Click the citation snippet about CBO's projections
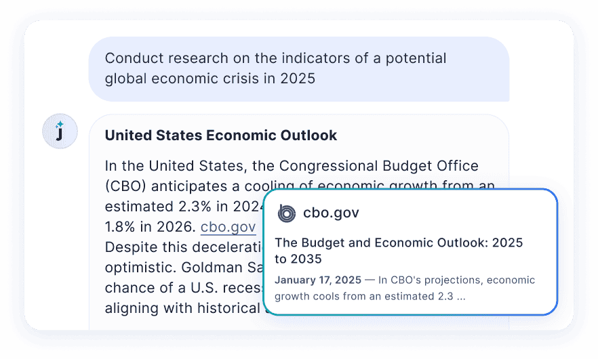 (x=405, y=288)
